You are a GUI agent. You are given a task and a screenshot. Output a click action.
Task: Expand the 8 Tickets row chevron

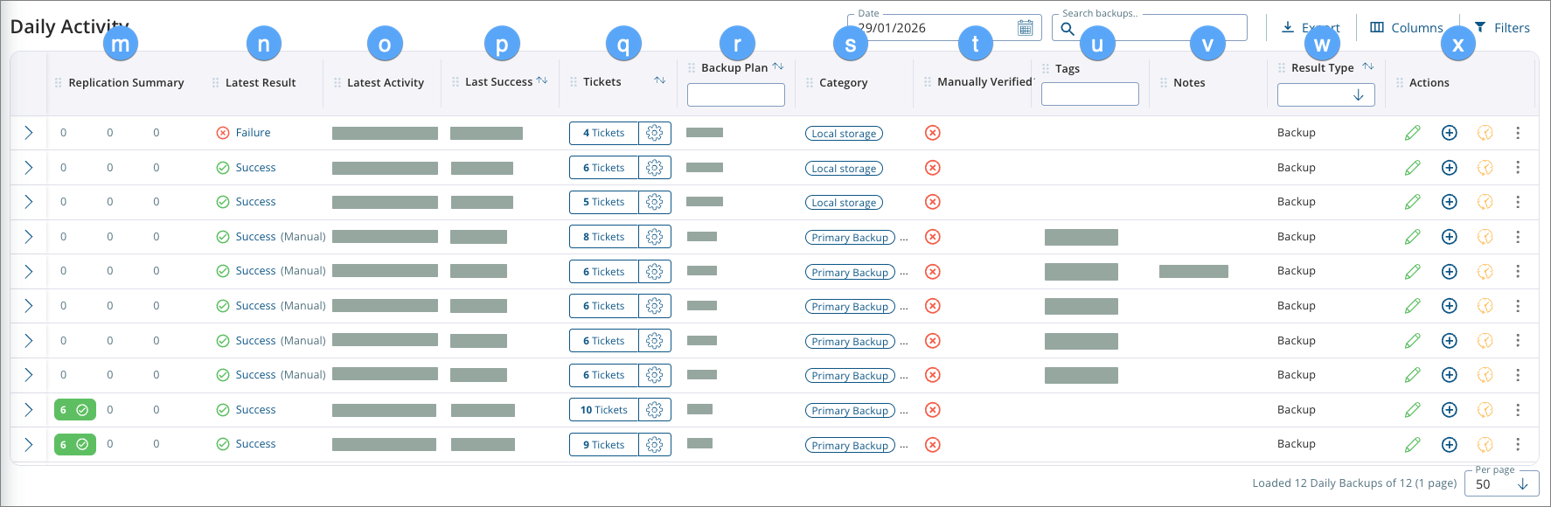click(28, 237)
